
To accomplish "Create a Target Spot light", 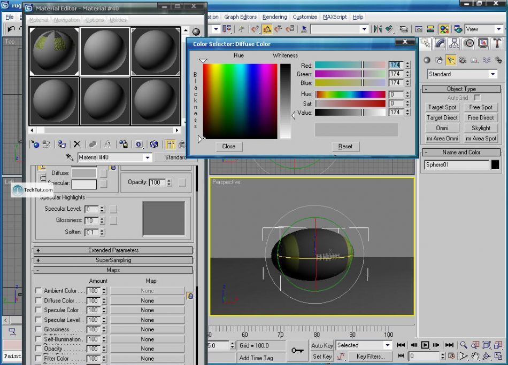I will tap(442, 107).
